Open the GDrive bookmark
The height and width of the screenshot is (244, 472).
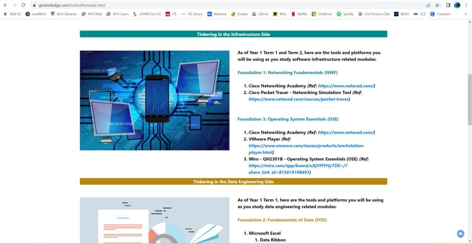point(260,14)
